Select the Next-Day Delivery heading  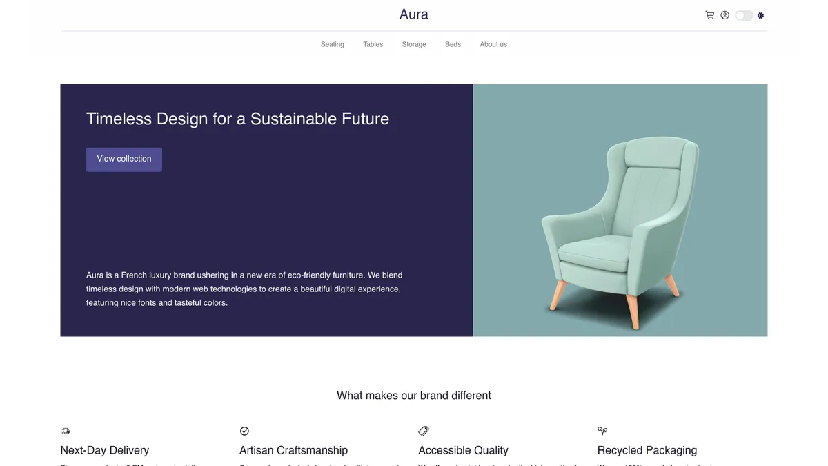tap(105, 449)
